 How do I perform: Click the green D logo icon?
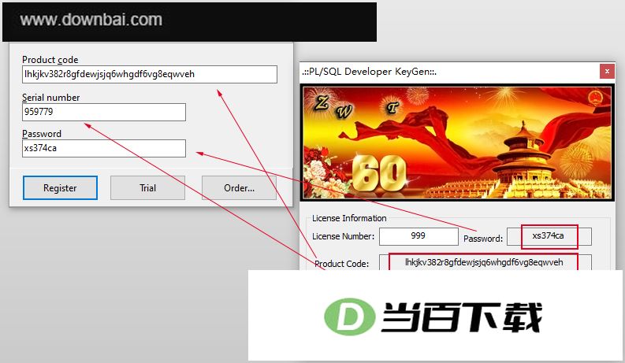coord(350,317)
